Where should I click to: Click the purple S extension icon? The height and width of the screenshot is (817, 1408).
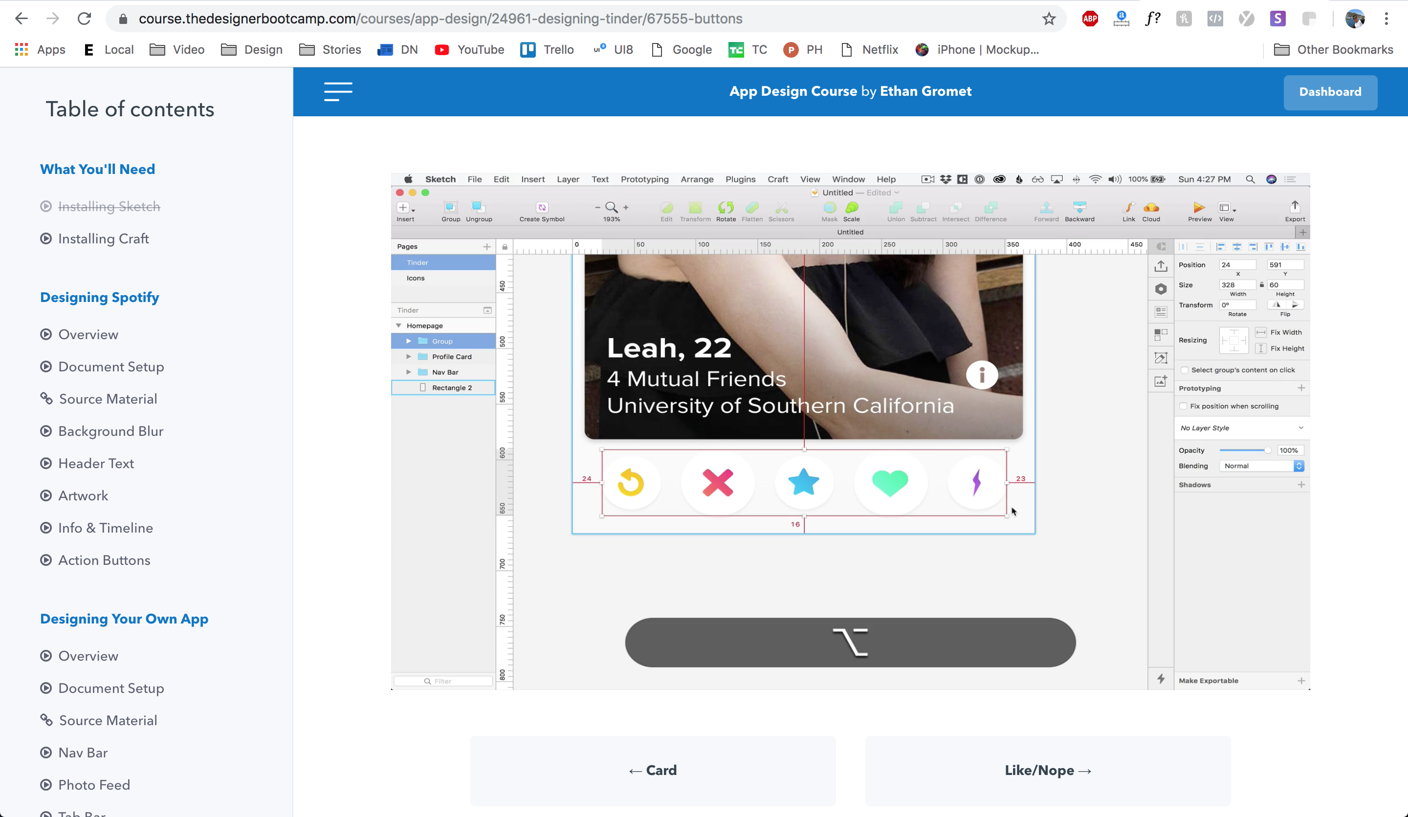click(x=1277, y=19)
